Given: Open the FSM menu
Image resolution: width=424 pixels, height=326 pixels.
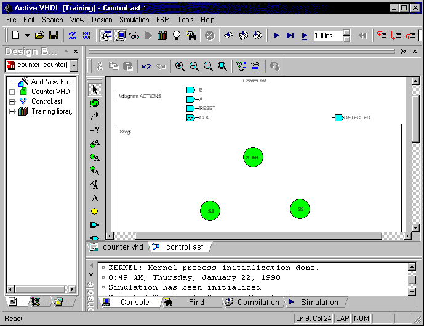Looking at the screenshot, I should 163,20.
